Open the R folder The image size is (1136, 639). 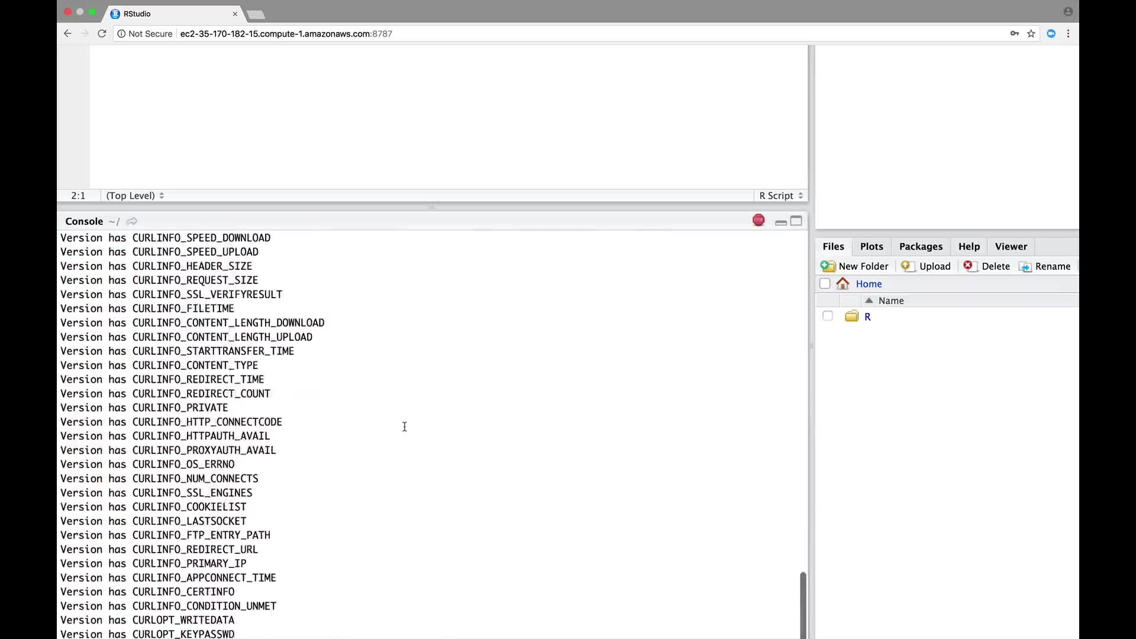pyautogui.click(x=867, y=317)
